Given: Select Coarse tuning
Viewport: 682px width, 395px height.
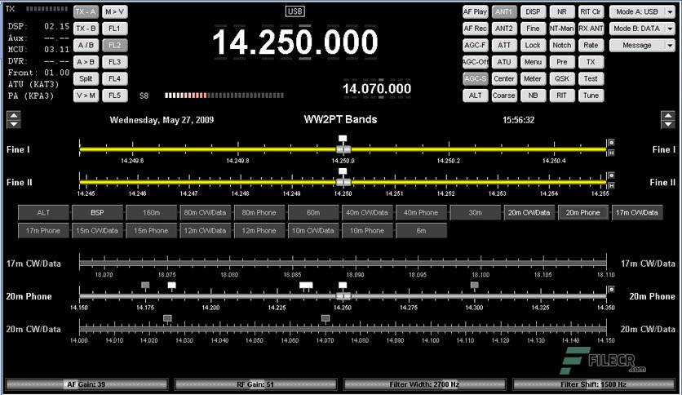Looking at the screenshot, I should pos(504,95).
